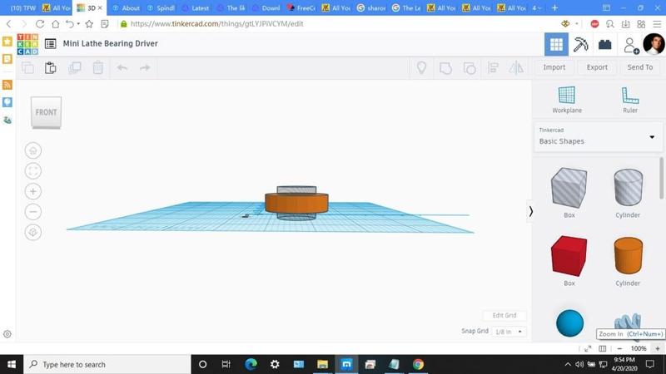The height and width of the screenshot is (374, 666).
Task: Open Chrome from the taskbar
Action: (x=418, y=364)
